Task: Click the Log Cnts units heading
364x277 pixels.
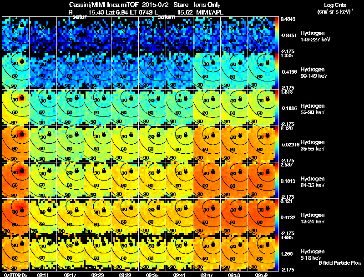Action: 335,8
